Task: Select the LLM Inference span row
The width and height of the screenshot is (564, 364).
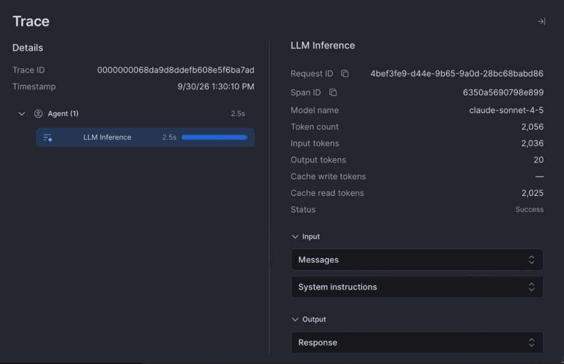Action: click(145, 138)
